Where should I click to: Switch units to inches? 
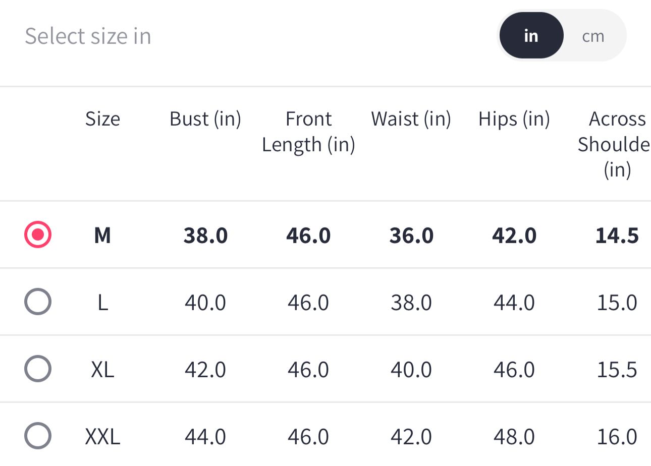coord(531,36)
